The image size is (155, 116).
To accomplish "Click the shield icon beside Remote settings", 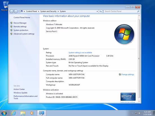I will click(x=11, y=26).
